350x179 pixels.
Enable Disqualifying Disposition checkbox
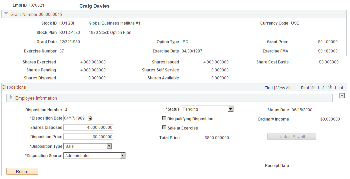164,118
